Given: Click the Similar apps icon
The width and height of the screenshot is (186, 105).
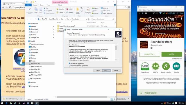Looking at the screenshot, I should pyautogui.click(x=176, y=66).
